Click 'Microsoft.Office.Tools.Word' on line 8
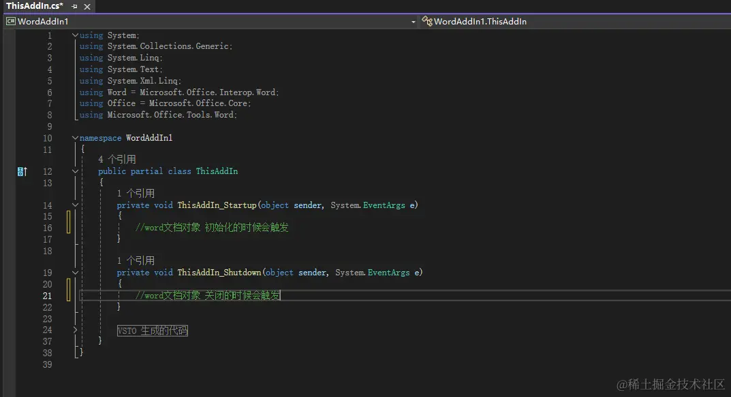731x397 pixels. 170,114
